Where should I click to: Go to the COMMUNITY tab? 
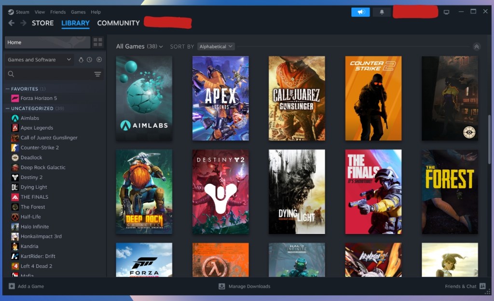[x=119, y=23]
